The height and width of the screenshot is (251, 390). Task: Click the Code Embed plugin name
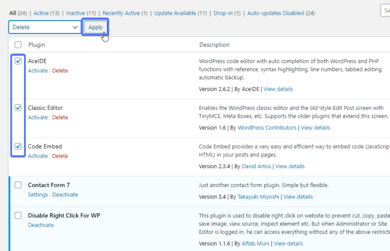pyautogui.click(x=45, y=147)
